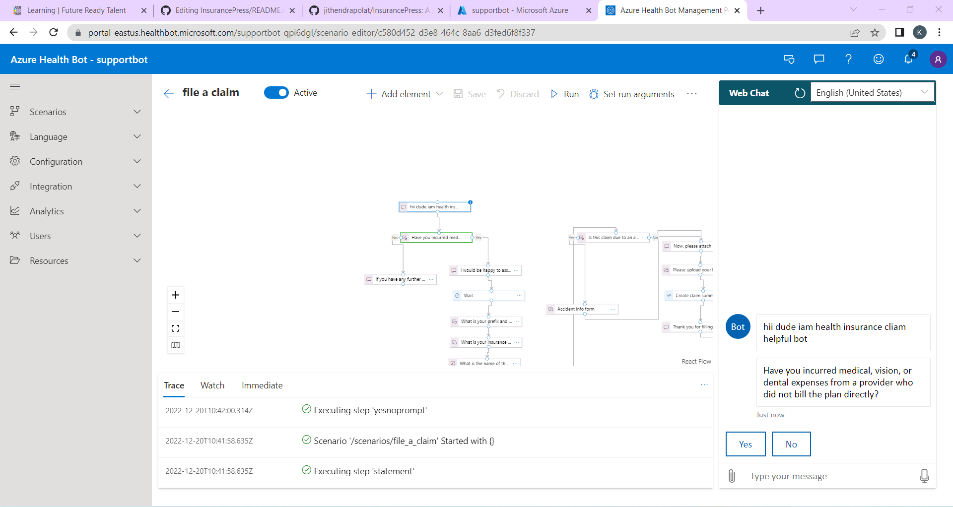The height and width of the screenshot is (507, 953).
Task: Open the user account avatar
Action: coord(938,60)
